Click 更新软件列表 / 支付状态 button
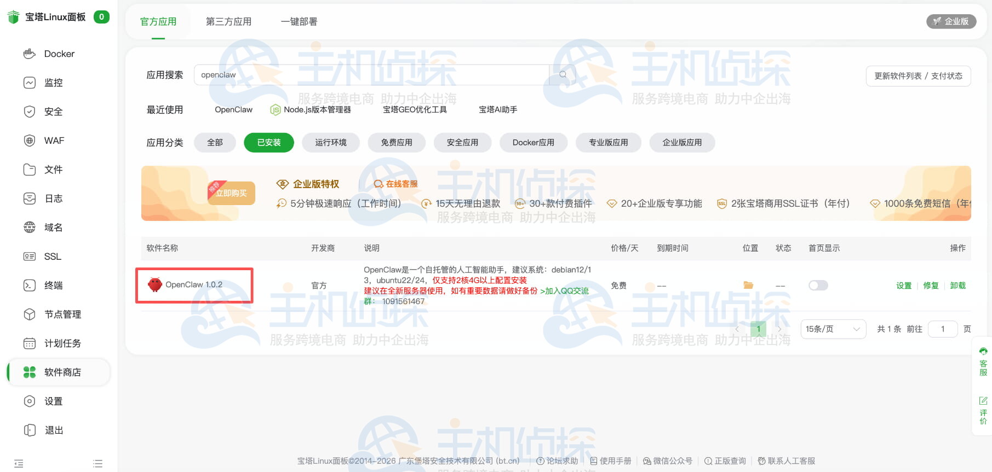Screen dimensions: 992x472 [x=918, y=76]
